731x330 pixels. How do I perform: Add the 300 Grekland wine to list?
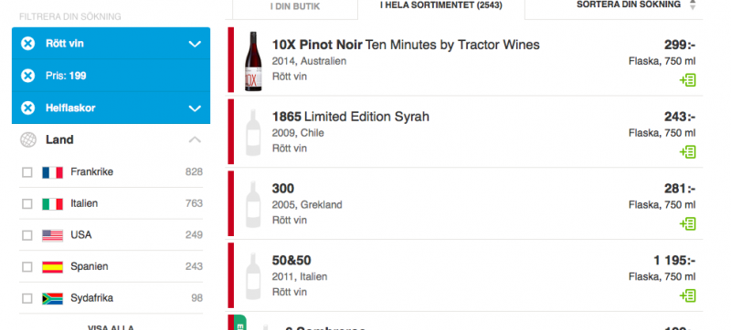[x=688, y=224]
